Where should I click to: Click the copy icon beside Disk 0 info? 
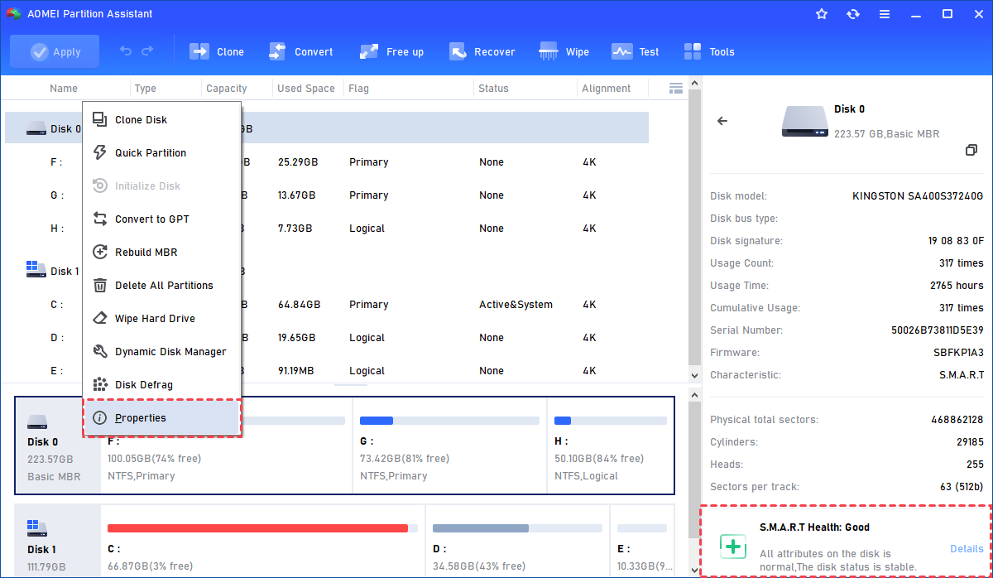click(x=971, y=150)
